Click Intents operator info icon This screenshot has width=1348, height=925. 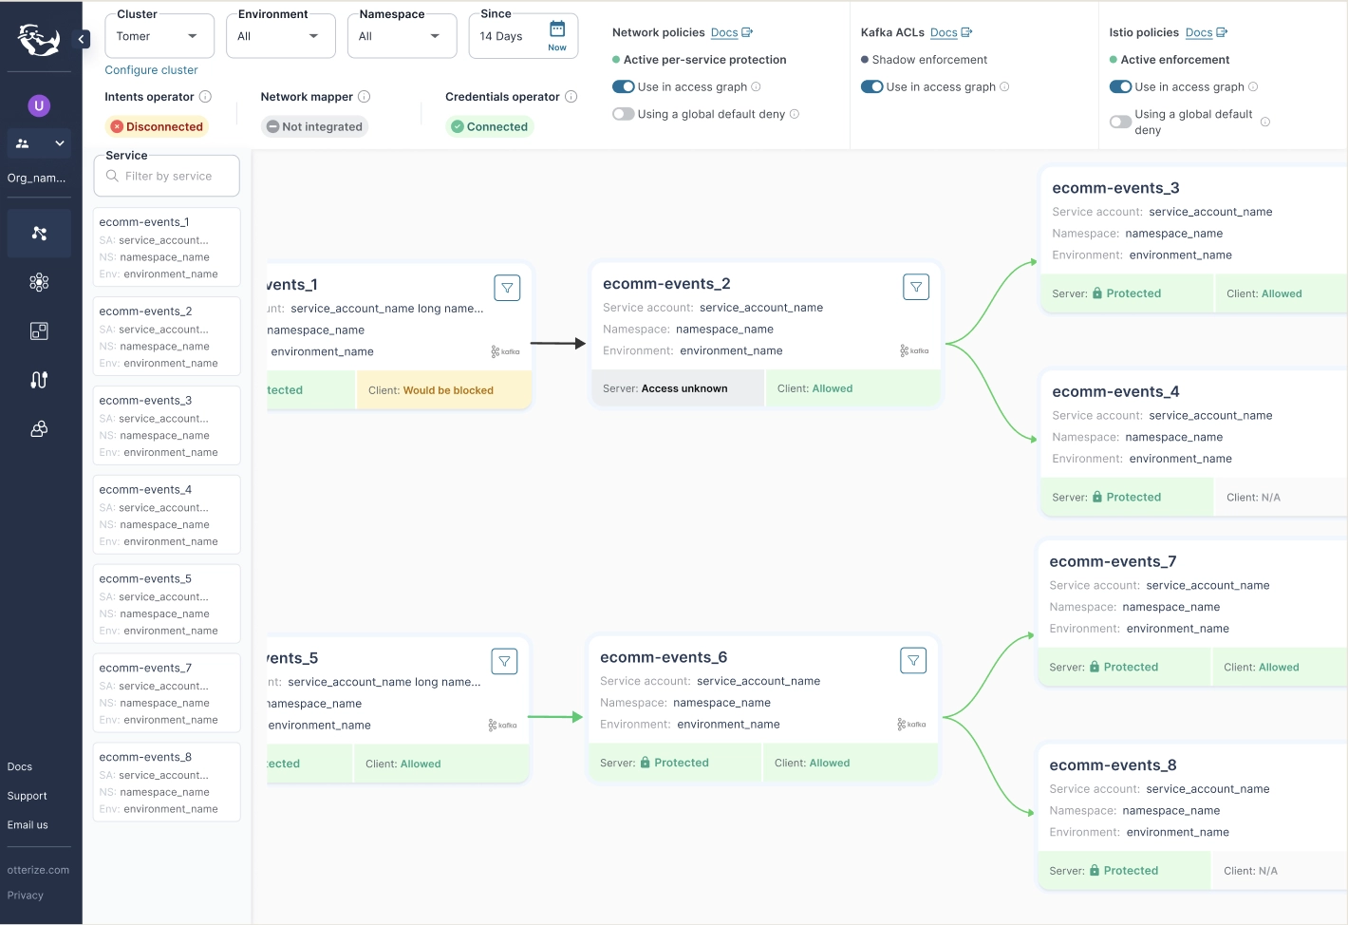(x=205, y=97)
